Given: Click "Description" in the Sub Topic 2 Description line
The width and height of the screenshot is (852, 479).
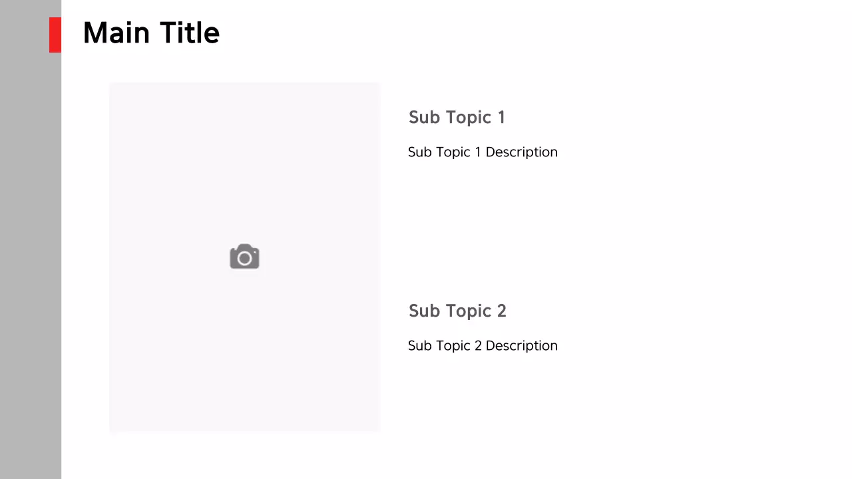Looking at the screenshot, I should click(x=521, y=346).
